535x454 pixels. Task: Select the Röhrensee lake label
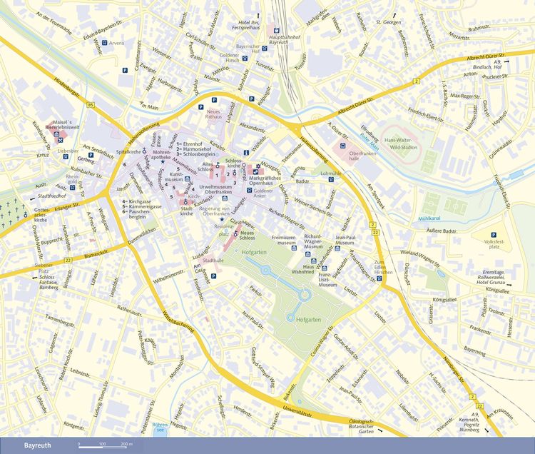(x=160, y=428)
